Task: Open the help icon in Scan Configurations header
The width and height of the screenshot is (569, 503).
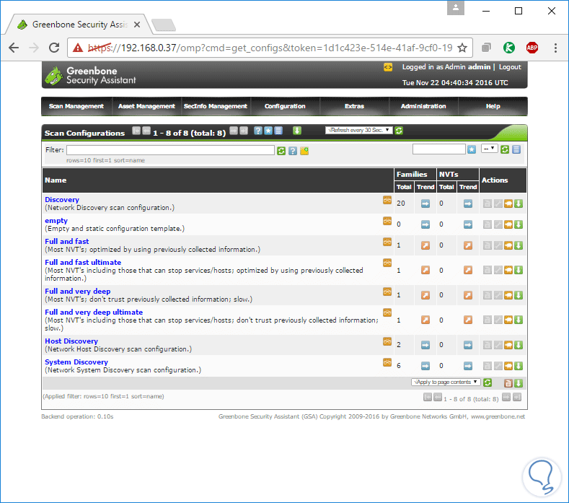Action: click(258, 131)
